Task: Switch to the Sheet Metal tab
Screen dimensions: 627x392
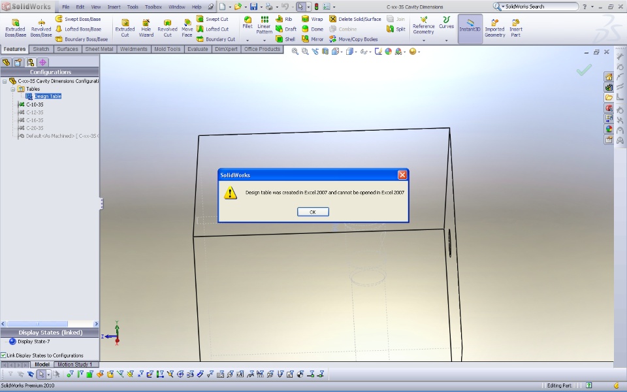Action: click(x=99, y=49)
